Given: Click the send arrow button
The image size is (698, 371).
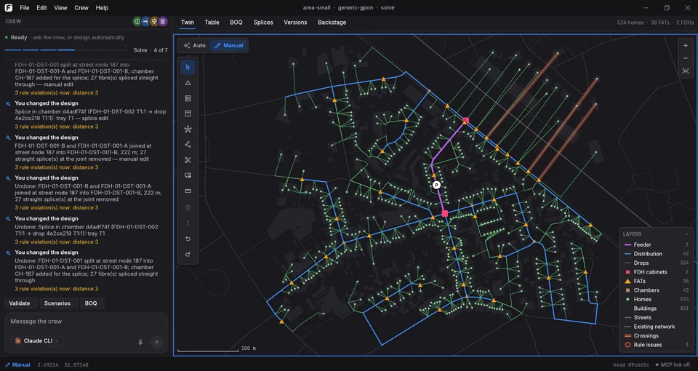Looking at the screenshot, I should 157,342.
